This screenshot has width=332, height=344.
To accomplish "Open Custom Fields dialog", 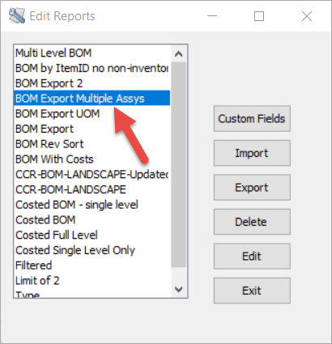I will [x=252, y=119].
